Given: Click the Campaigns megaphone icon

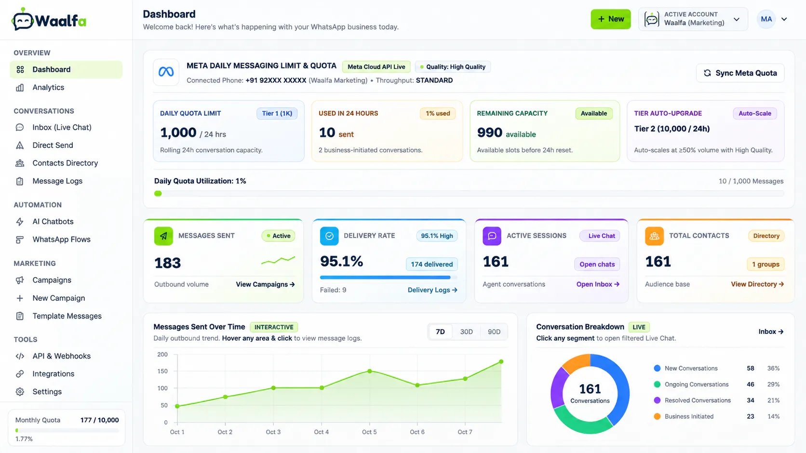Looking at the screenshot, I should [x=20, y=280].
